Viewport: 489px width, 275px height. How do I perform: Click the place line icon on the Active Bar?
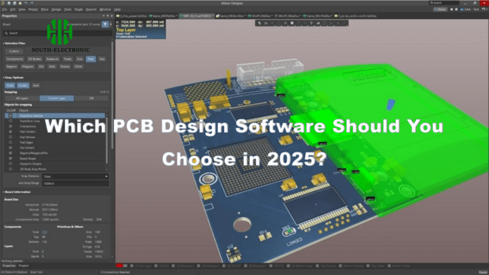click(344, 23)
